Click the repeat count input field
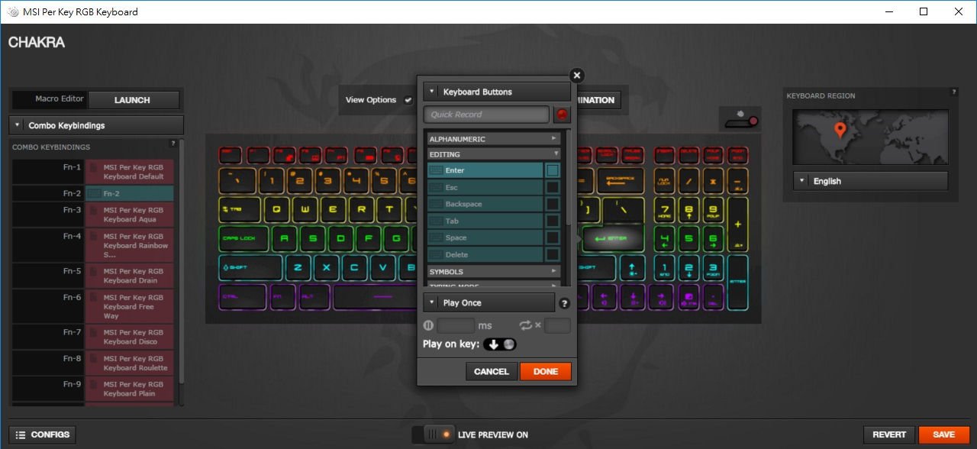The height and width of the screenshot is (449, 977). click(557, 326)
